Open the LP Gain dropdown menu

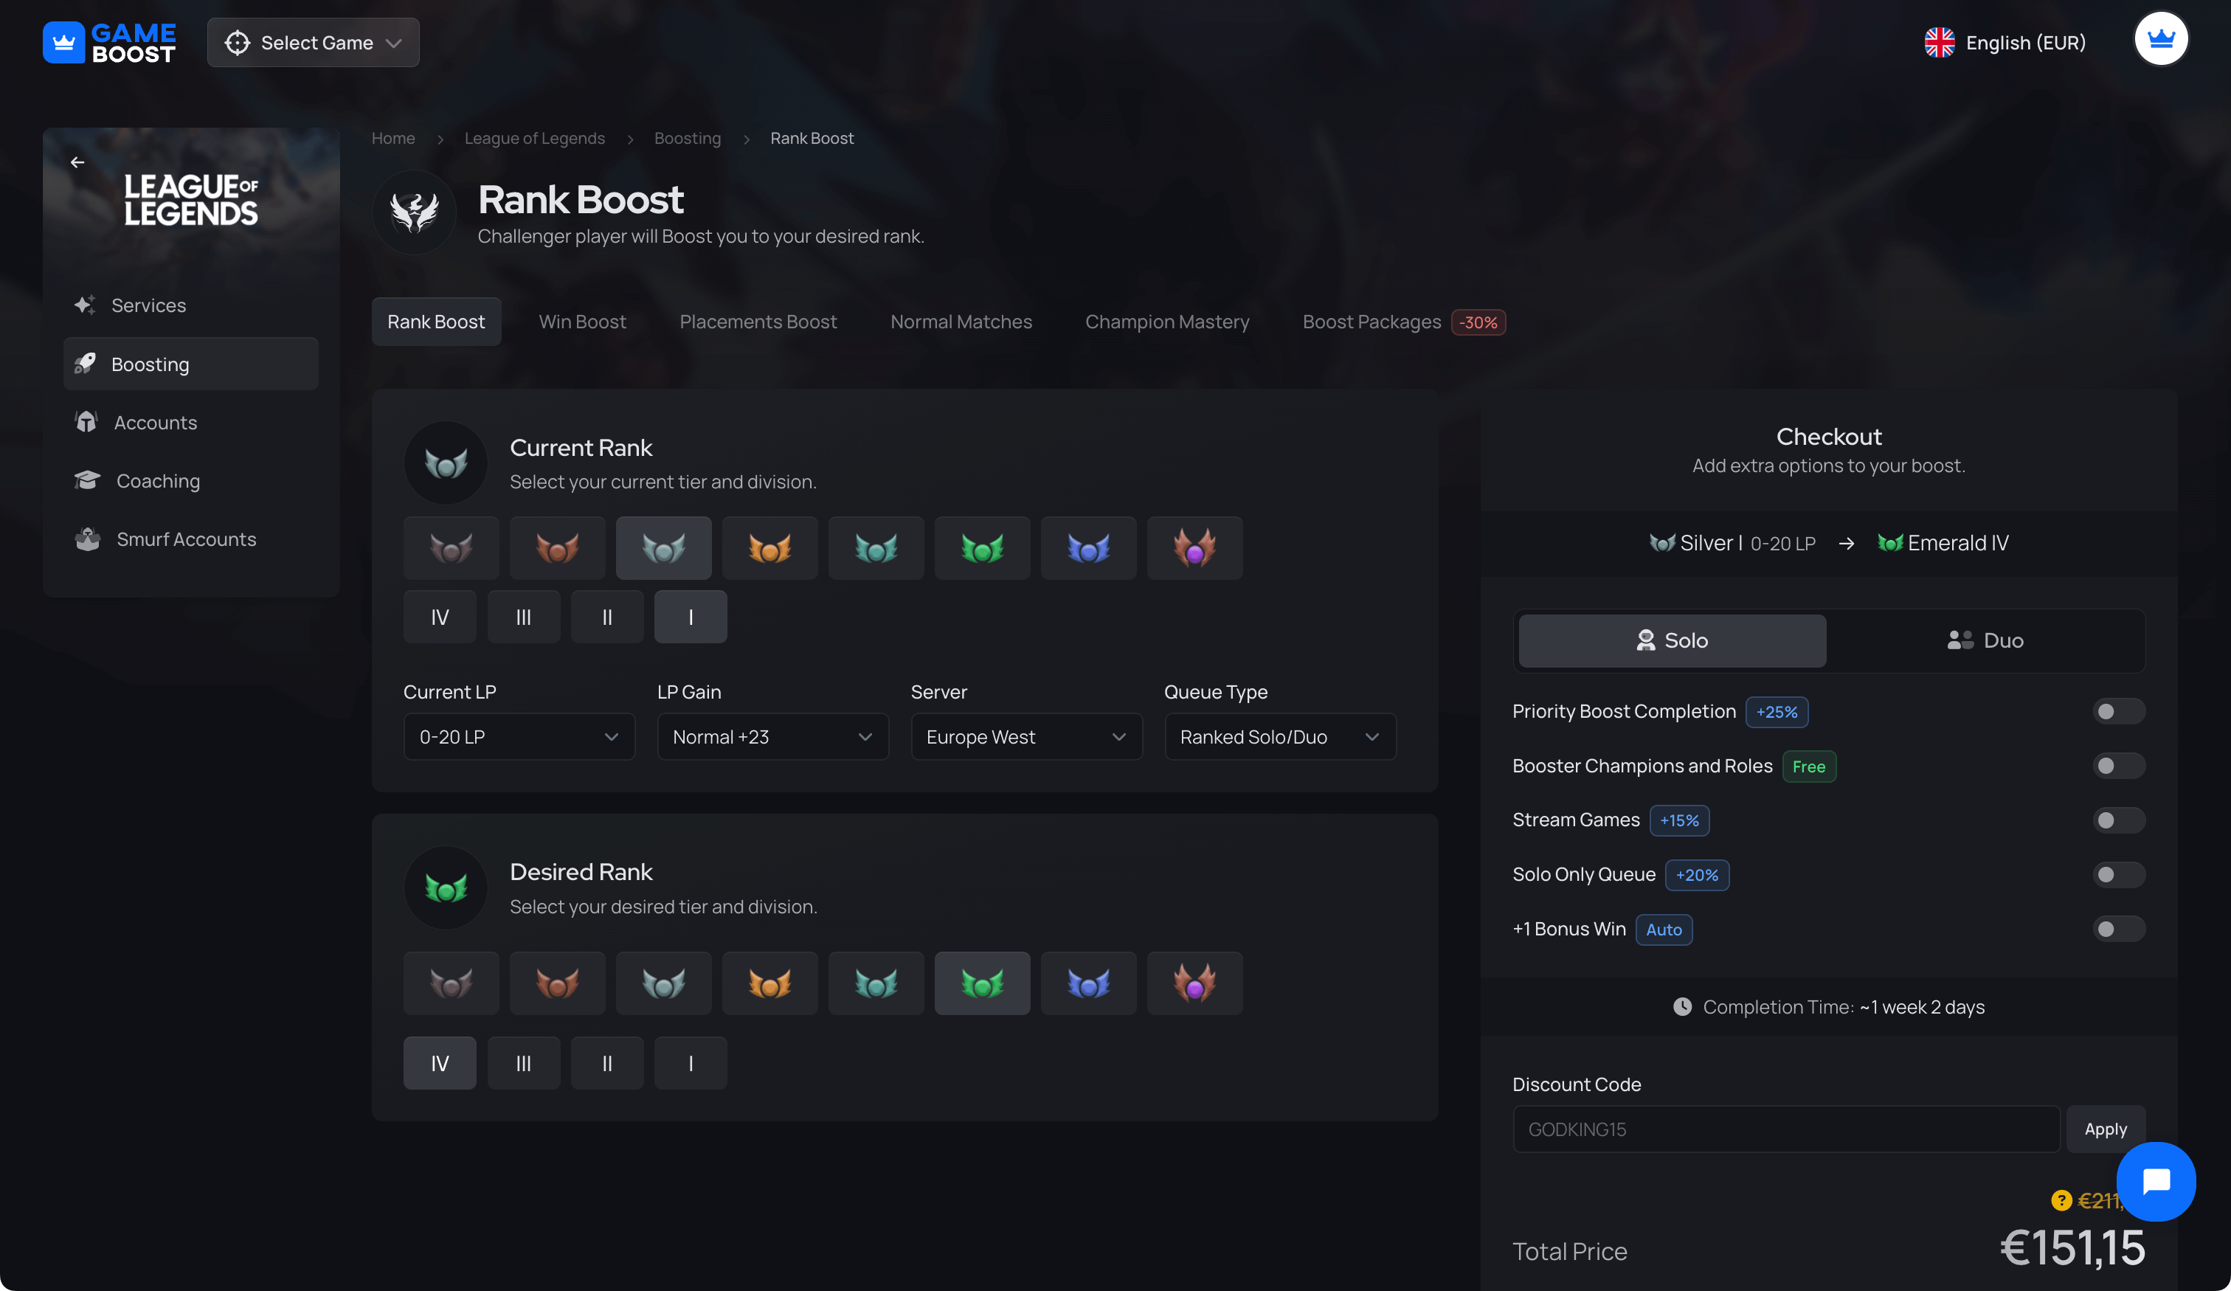(765, 736)
